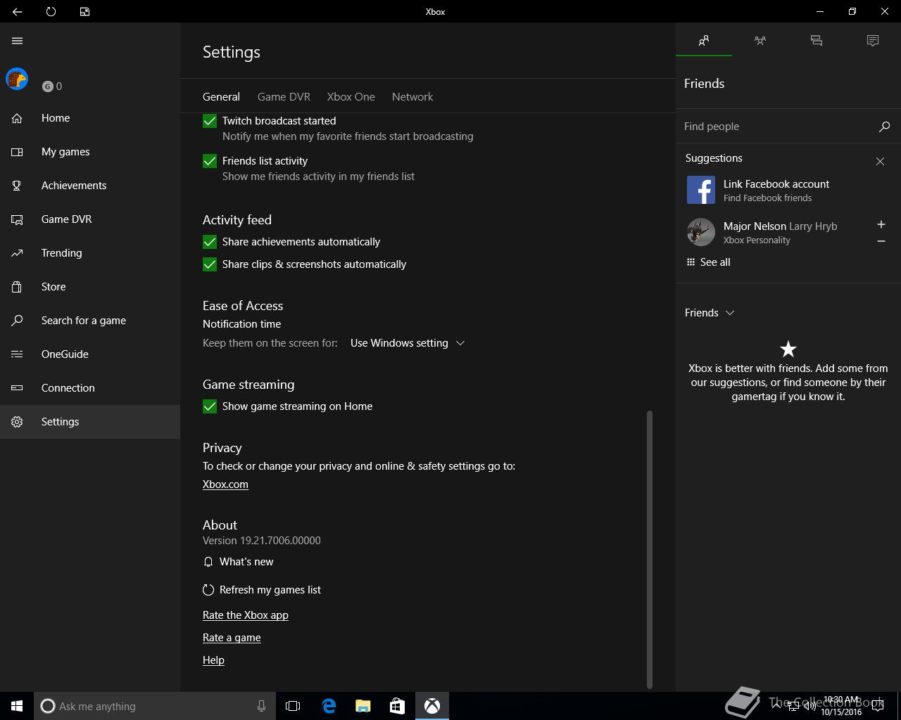This screenshot has height=720, width=901.
Task: Open Achievements in sidebar
Action: tap(90, 186)
